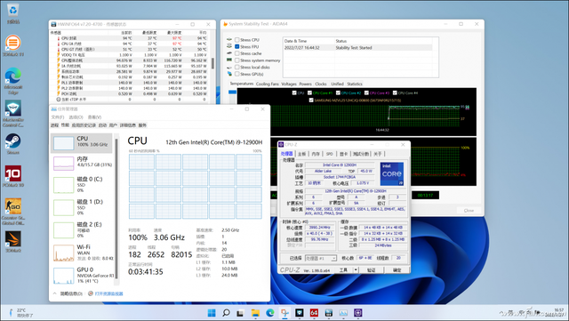Switch to the Voltages tab in AIDA64
The height and width of the screenshot is (321, 569).
point(289,84)
